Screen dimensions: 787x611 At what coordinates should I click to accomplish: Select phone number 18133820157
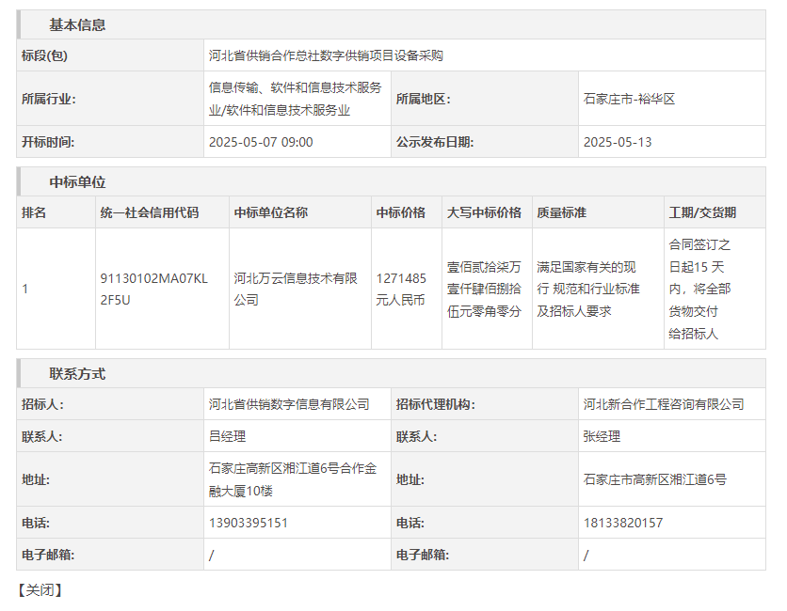click(x=623, y=523)
